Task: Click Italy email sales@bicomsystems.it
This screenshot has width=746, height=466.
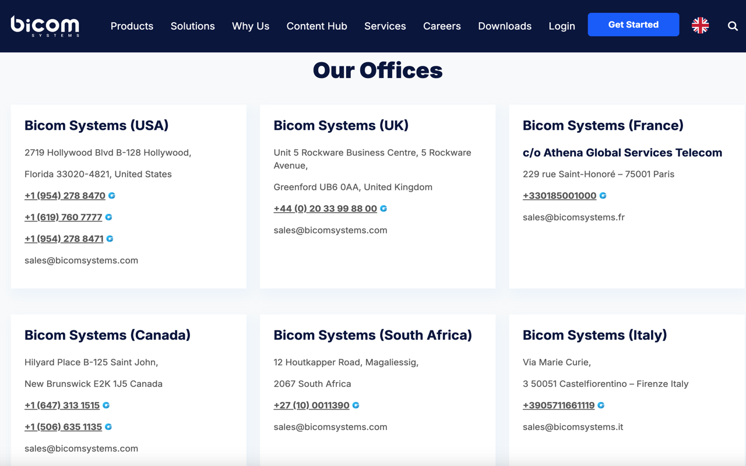Action: [573, 427]
